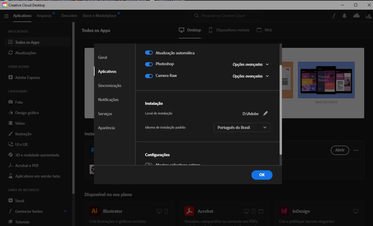
Task: Select Sincronização preferences tab
Action: pos(110,86)
